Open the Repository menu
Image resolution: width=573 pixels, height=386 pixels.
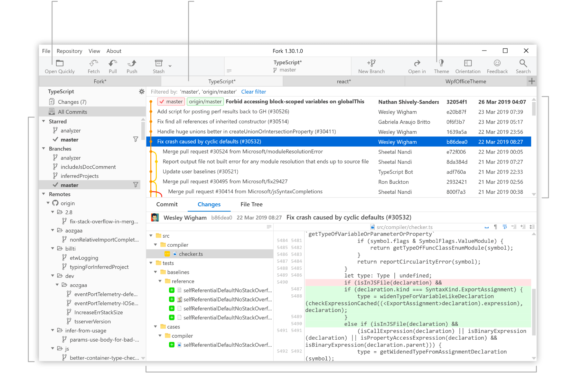pos(69,51)
